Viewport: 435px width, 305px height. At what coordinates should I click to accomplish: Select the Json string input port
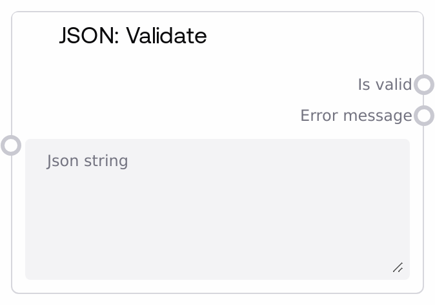coord(11,145)
